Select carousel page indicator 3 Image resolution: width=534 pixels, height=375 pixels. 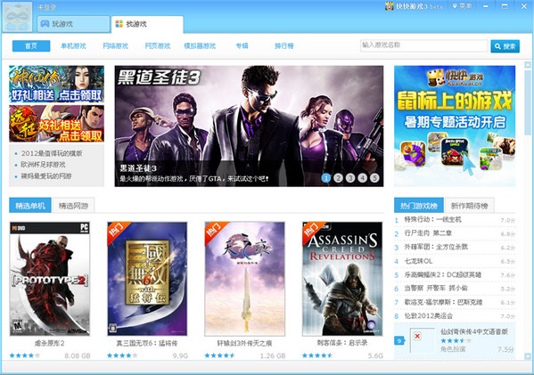point(350,178)
